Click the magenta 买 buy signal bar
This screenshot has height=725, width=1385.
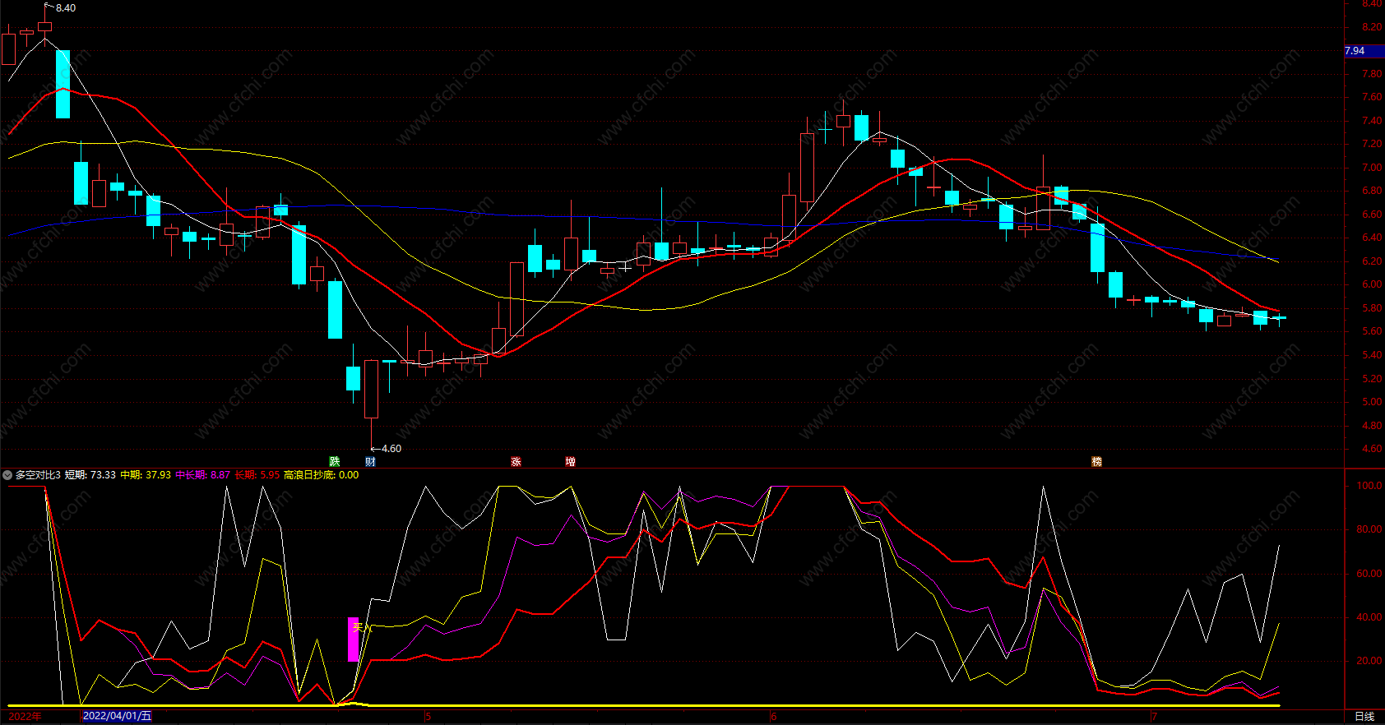[354, 640]
